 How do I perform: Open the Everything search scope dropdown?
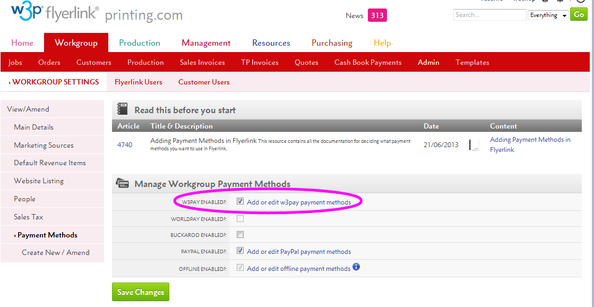(x=548, y=15)
